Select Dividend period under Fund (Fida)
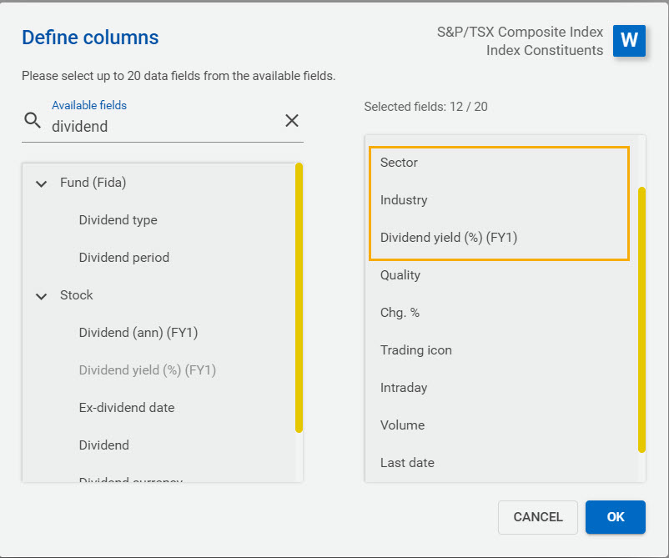 tap(123, 257)
